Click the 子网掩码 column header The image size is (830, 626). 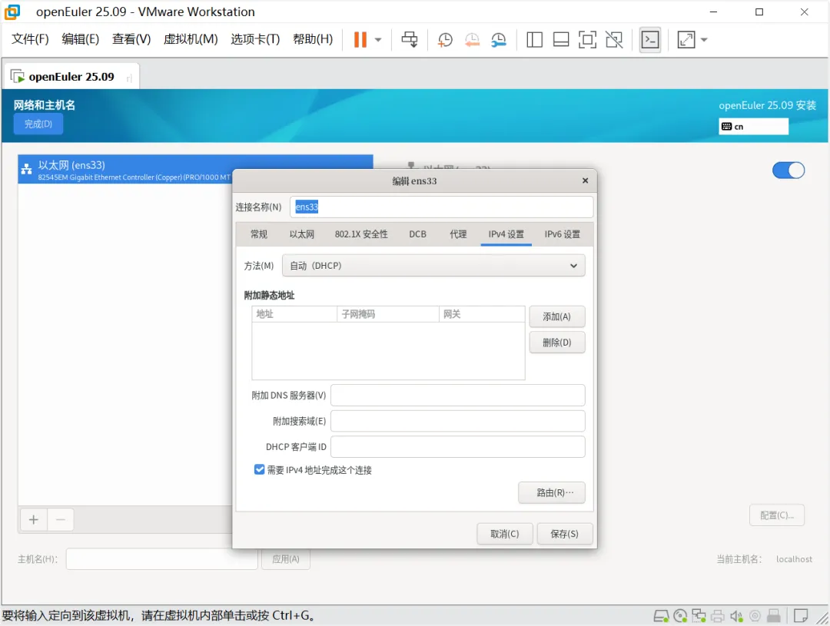388,314
